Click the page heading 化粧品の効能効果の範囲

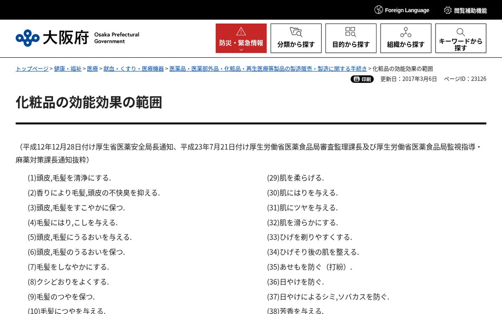click(89, 102)
